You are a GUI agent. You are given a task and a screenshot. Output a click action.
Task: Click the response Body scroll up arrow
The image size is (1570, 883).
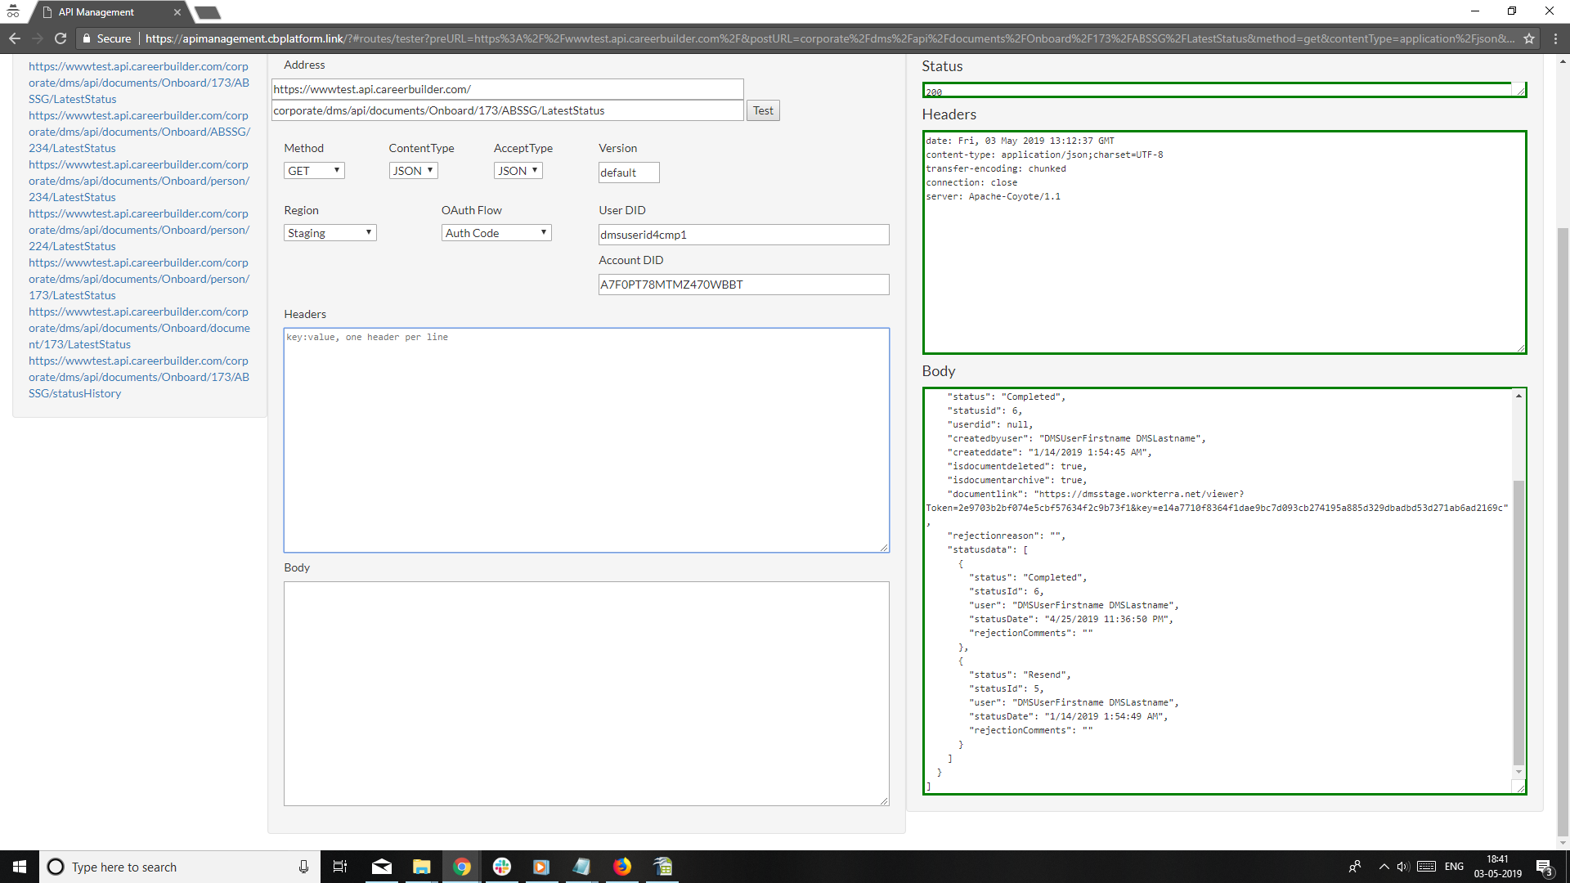(1518, 396)
